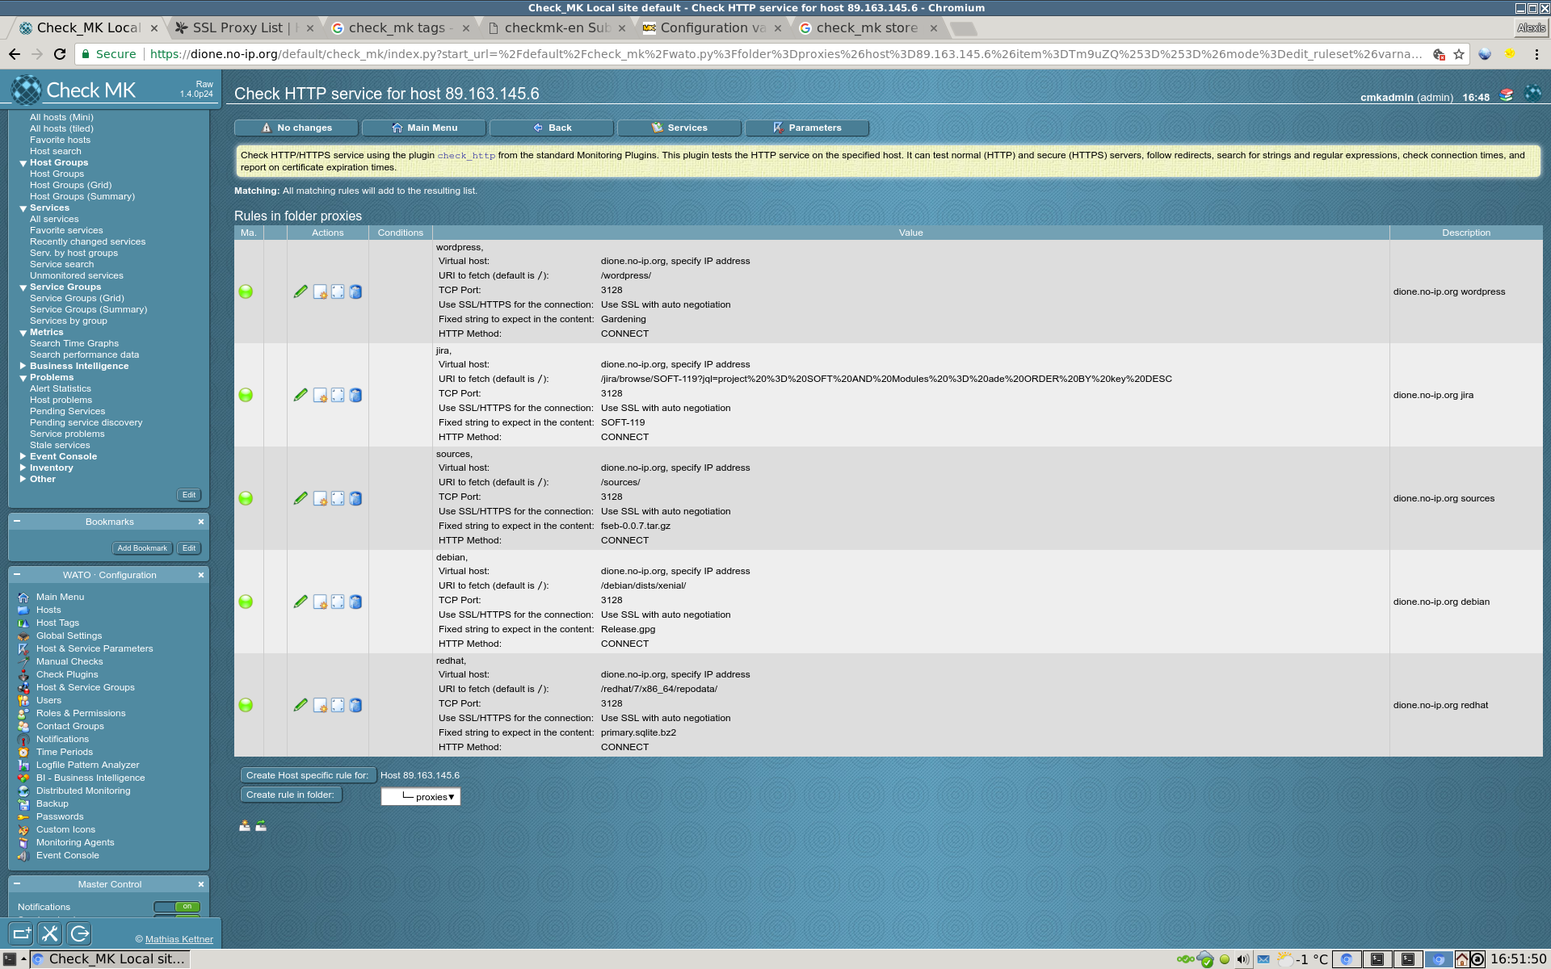Click Create rule in folder button
The image size is (1551, 969).
[290, 795]
